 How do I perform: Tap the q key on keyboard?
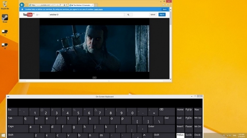click(28, 120)
